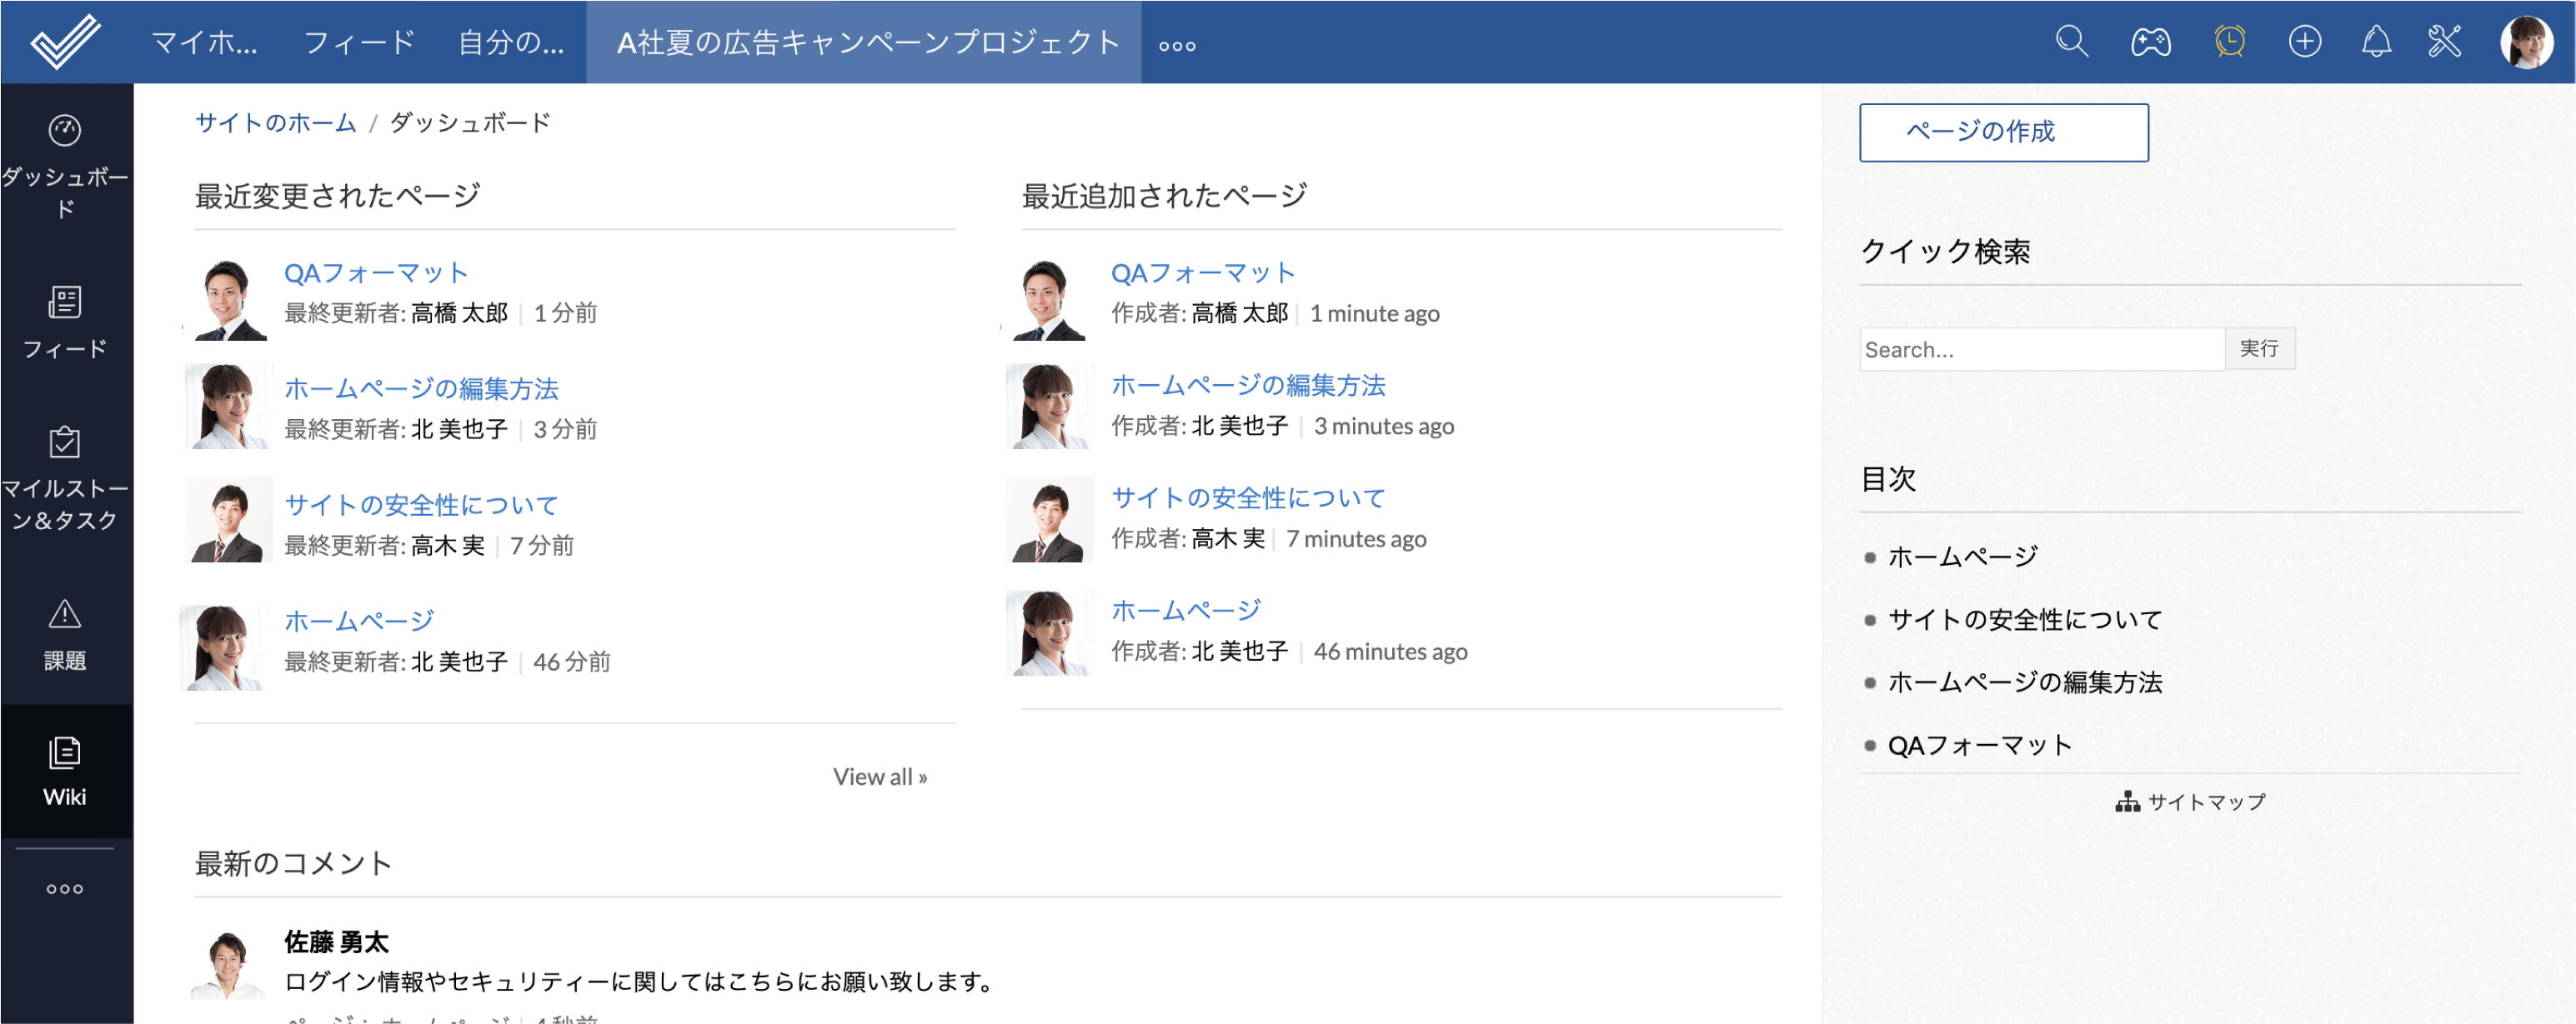This screenshot has width=2576, height=1024.
Task: Open Milestones & Tasks in the sidebar
Action: (65, 477)
